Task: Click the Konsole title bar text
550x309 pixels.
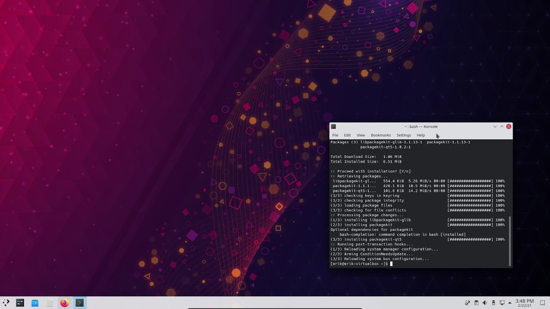Action: pyautogui.click(x=421, y=127)
